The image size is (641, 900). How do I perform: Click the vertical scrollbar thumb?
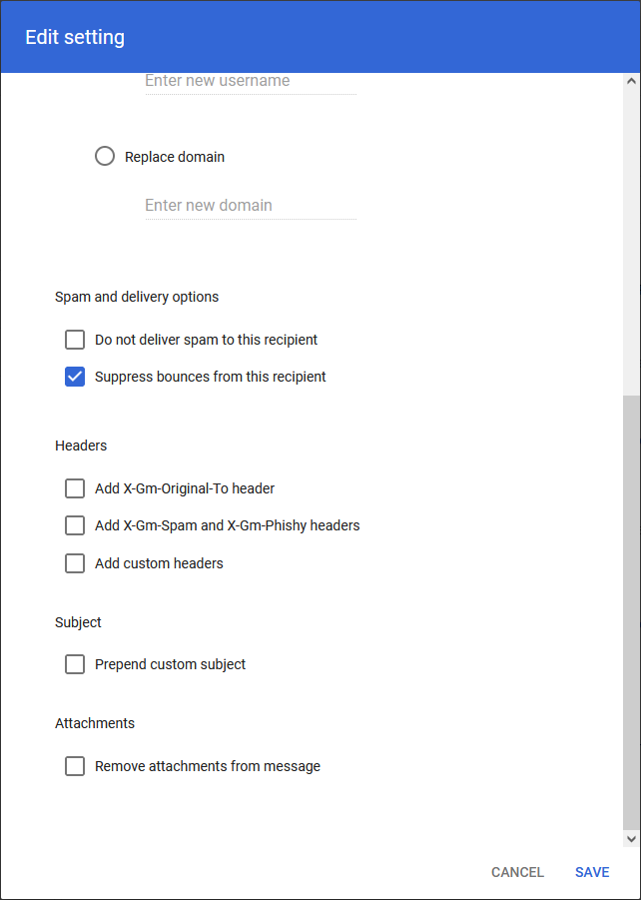(630, 609)
